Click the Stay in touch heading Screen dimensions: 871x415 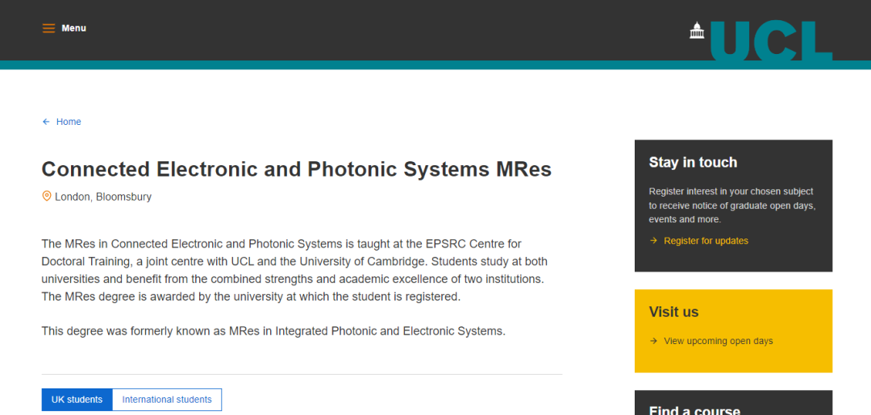point(693,162)
